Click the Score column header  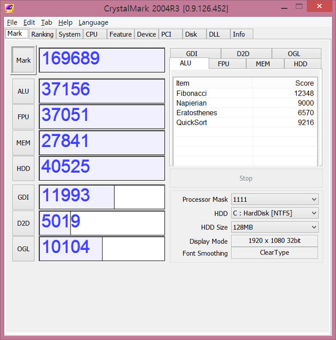(284, 83)
